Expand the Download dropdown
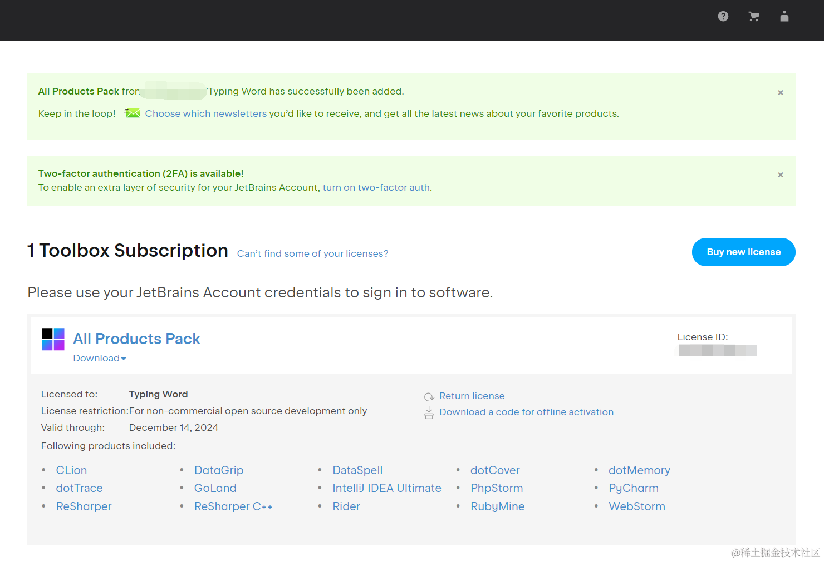This screenshot has height=562, width=824. pyautogui.click(x=100, y=359)
